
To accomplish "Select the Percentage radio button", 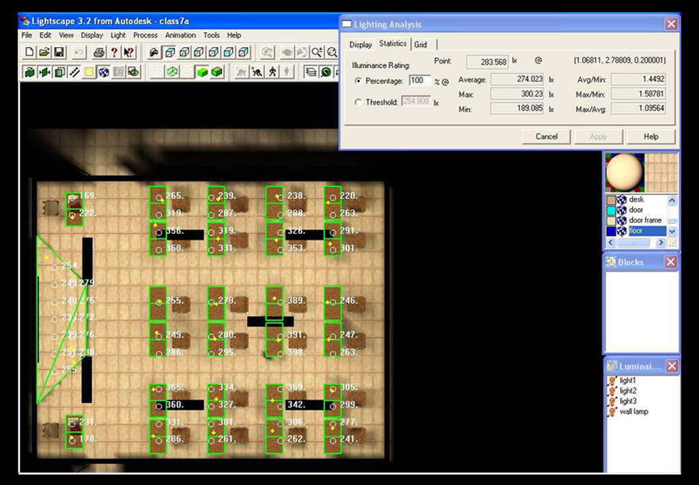I will pos(359,81).
